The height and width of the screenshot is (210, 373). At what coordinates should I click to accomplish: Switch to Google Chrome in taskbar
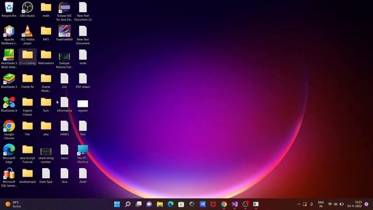point(224,204)
